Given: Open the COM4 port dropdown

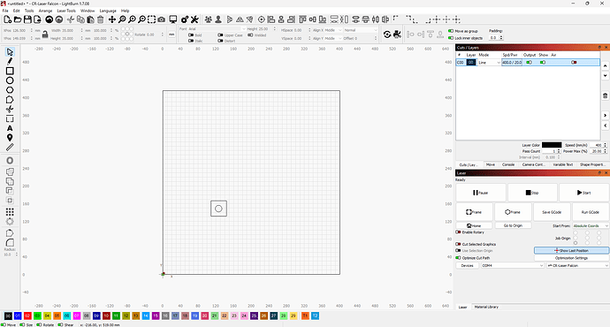Looking at the screenshot, I should pos(513,265).
